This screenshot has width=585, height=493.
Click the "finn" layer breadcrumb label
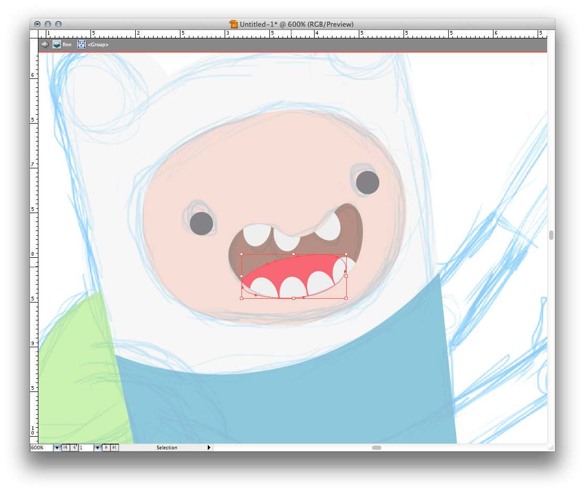[x=67, y=45]
